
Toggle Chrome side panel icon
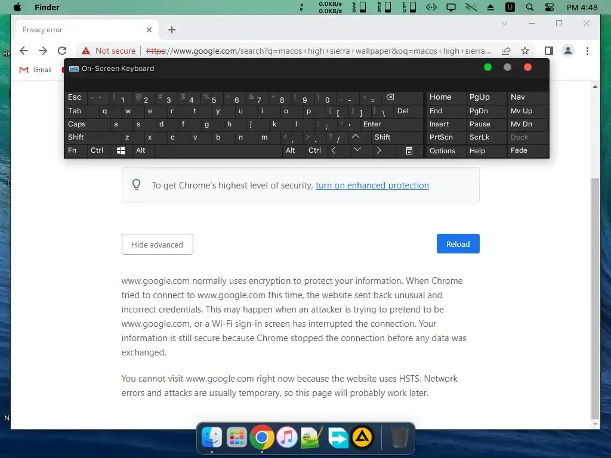549,51
